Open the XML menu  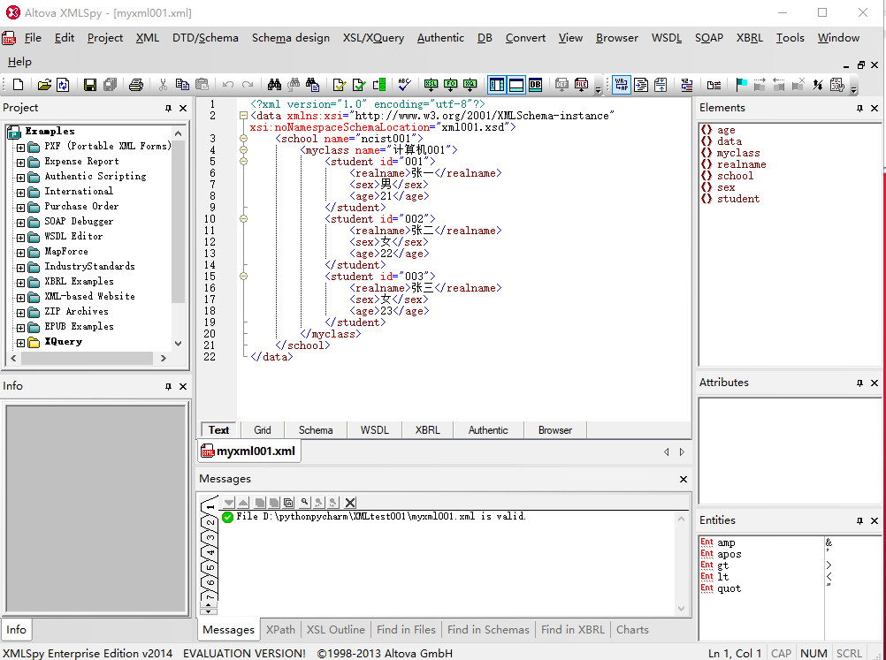point(148,38)
